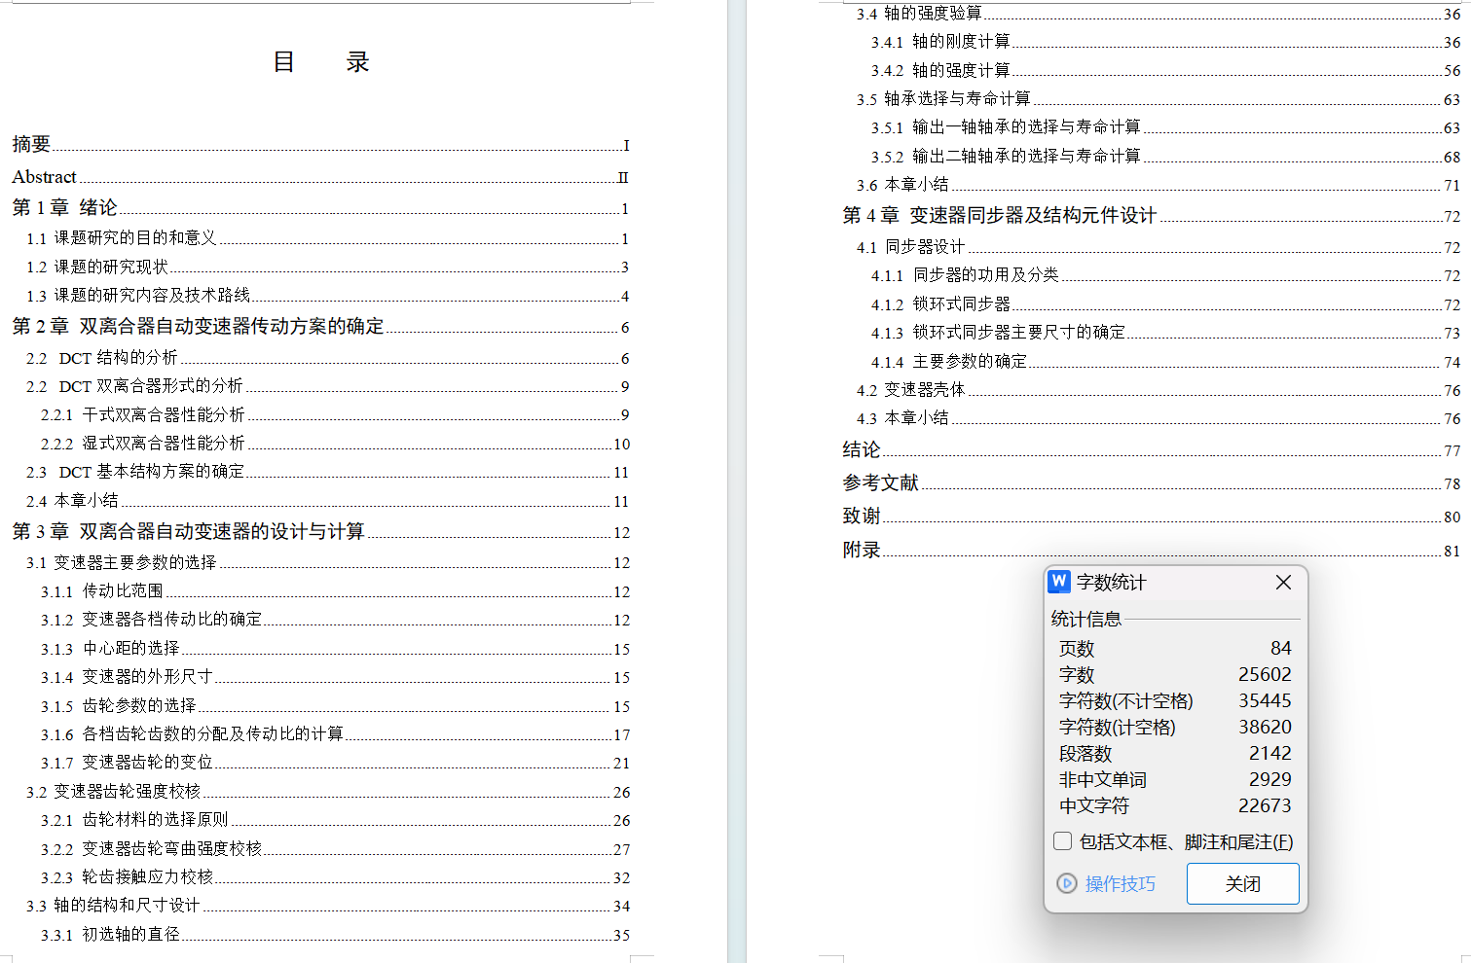1471x963 pixels.
Task: Go to 第 1 章 绪论 entry
Action: 320,207
